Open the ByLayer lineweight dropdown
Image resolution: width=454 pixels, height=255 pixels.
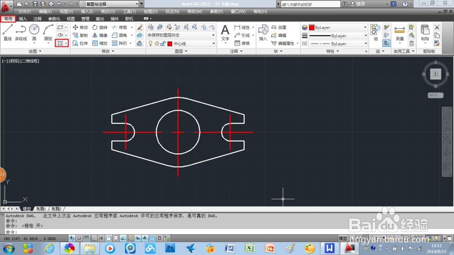point(338,35)
